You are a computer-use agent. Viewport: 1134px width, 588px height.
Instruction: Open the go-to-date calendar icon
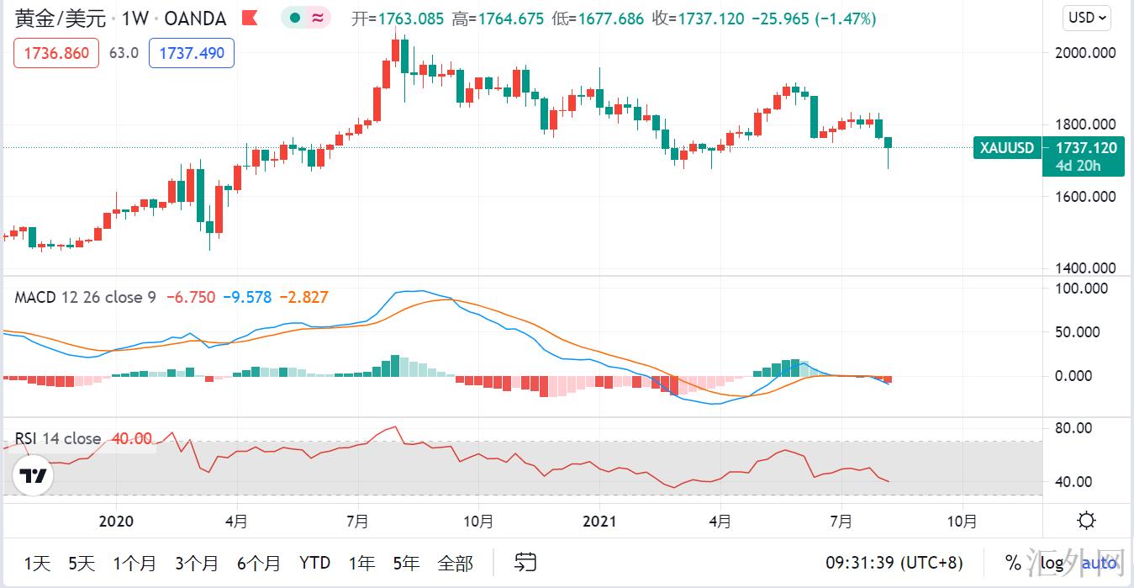(x=526, y=562)
